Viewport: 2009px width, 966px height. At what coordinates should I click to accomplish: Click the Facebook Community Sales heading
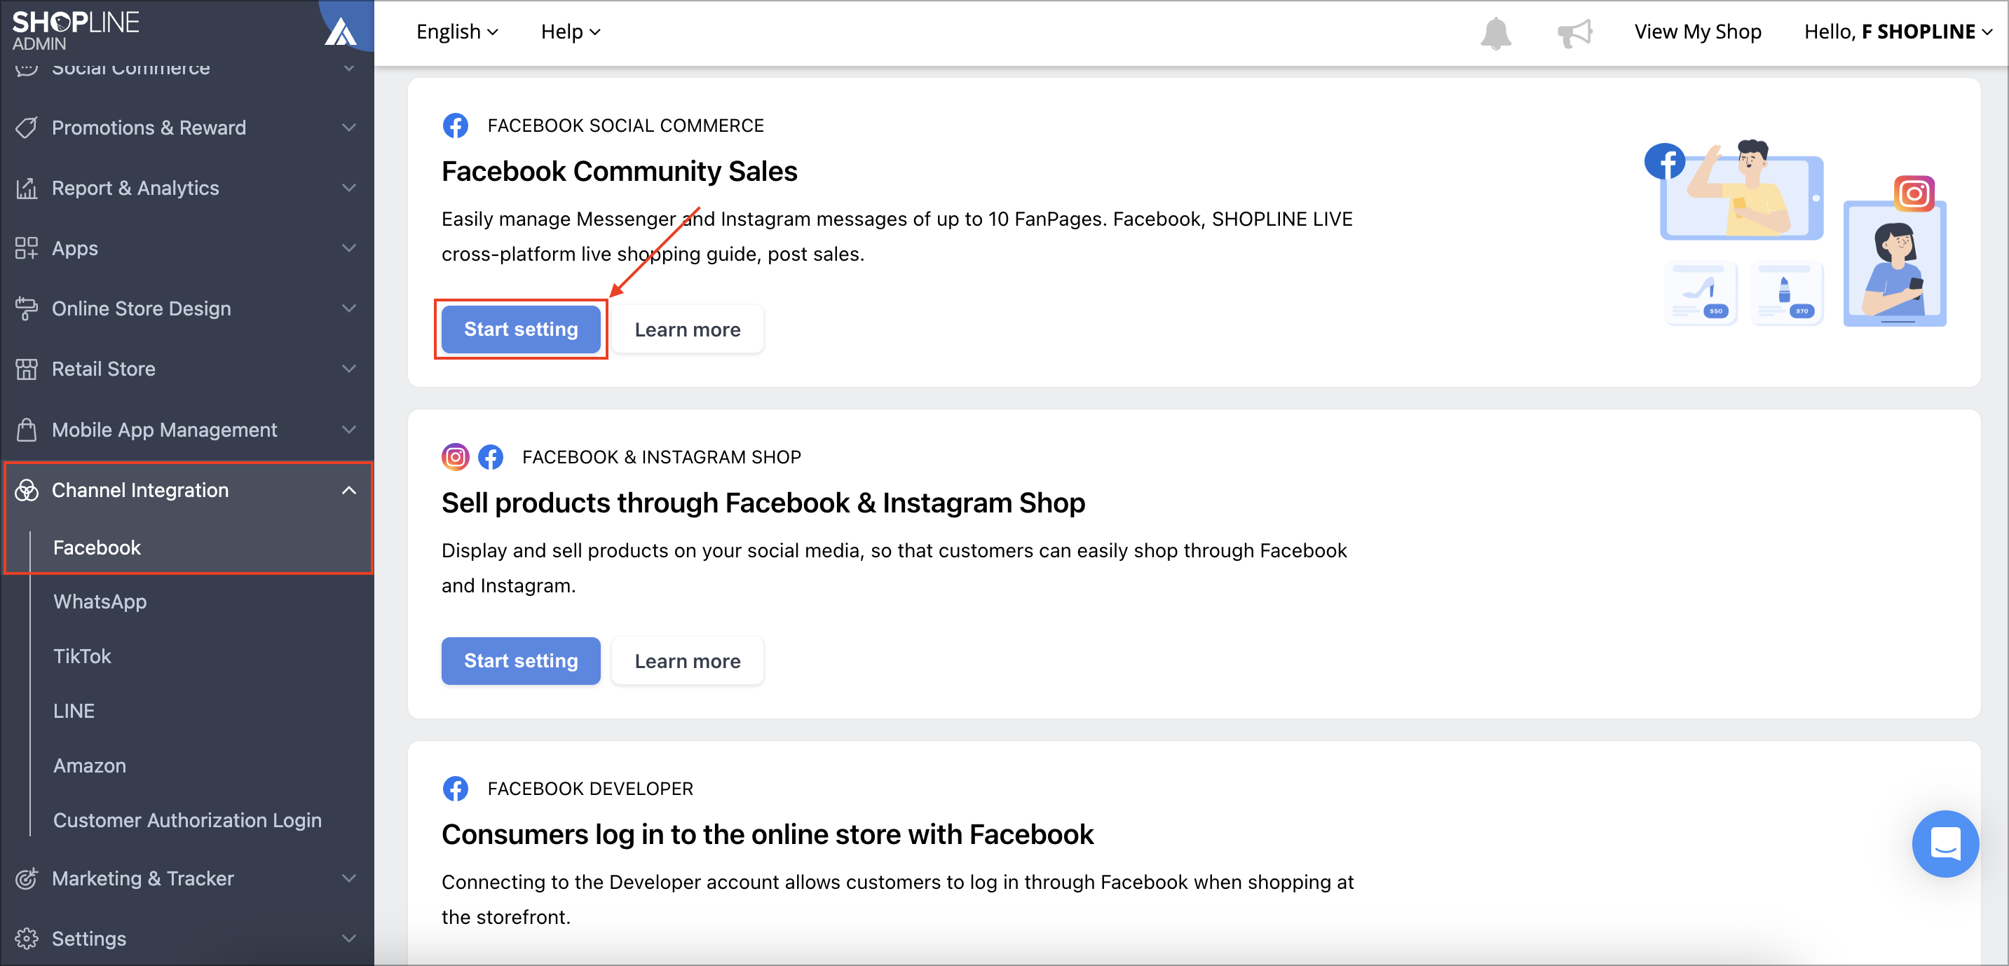pyautogui.click(x=619, y=172)
